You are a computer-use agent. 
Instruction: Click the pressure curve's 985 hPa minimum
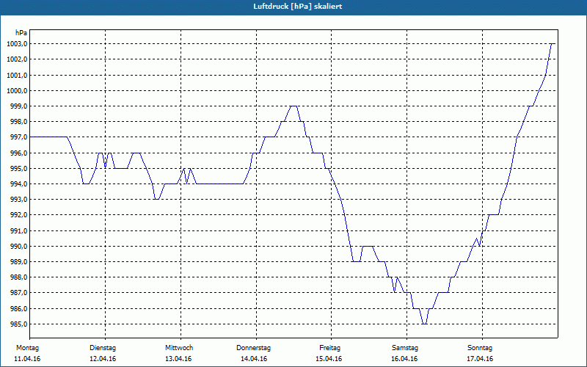tap(424, 324)
